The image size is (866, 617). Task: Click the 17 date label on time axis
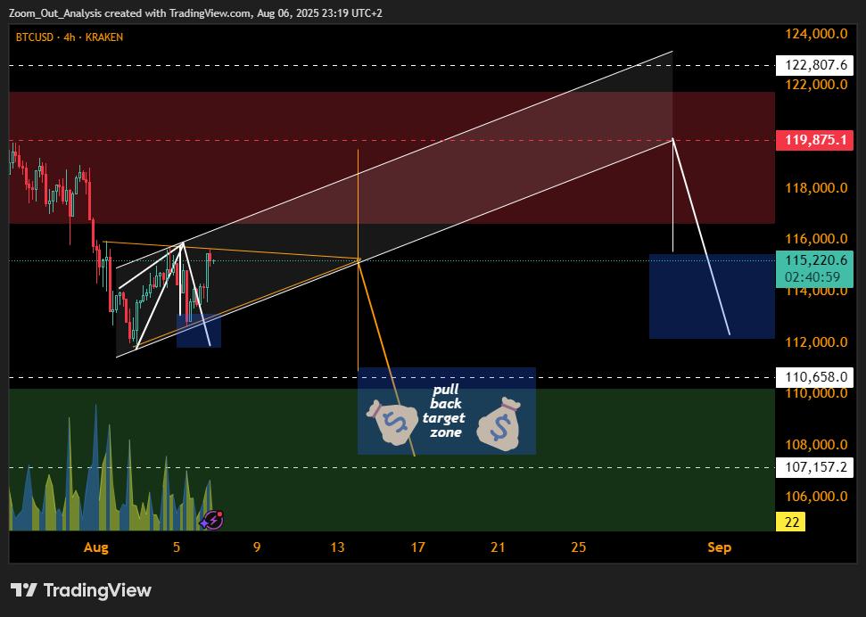coord(418,547)
